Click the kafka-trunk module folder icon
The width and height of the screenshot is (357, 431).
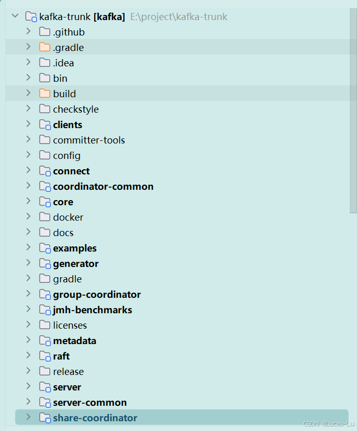click(x=31, y=17)
